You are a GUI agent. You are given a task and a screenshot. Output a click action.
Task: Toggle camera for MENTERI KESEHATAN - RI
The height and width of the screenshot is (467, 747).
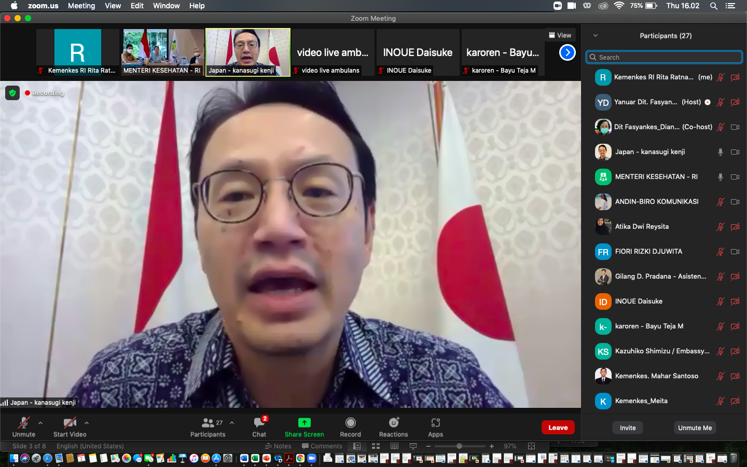[735, 177]
